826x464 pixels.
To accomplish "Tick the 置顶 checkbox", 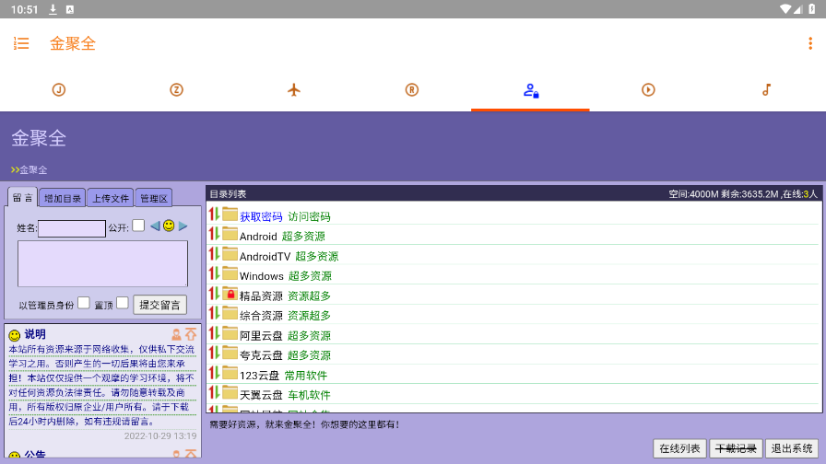I will pos(123,303).
